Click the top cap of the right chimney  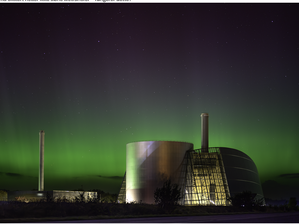point(205,115)
